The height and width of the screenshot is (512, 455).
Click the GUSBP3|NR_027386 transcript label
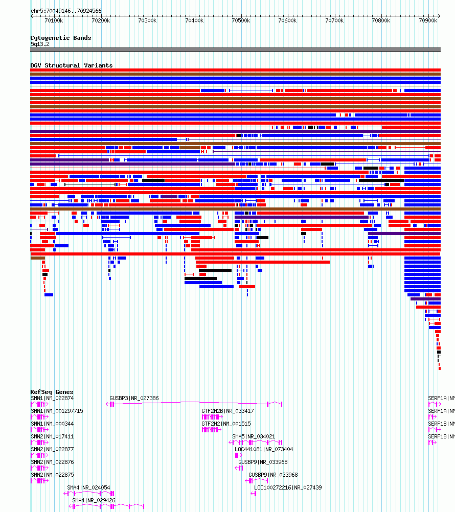coord(134,399)
